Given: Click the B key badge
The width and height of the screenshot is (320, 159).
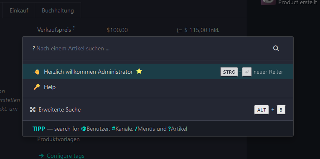Looking at the screenshot, I should 281,110.
